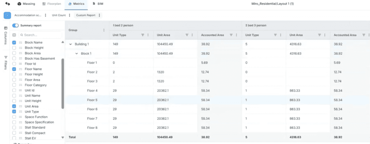This screenshot has width=370, height=144.
Task: Click the app logo at top left
Action: 7,4
